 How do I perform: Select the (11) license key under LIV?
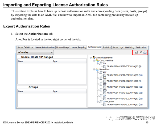pos(125,99)
